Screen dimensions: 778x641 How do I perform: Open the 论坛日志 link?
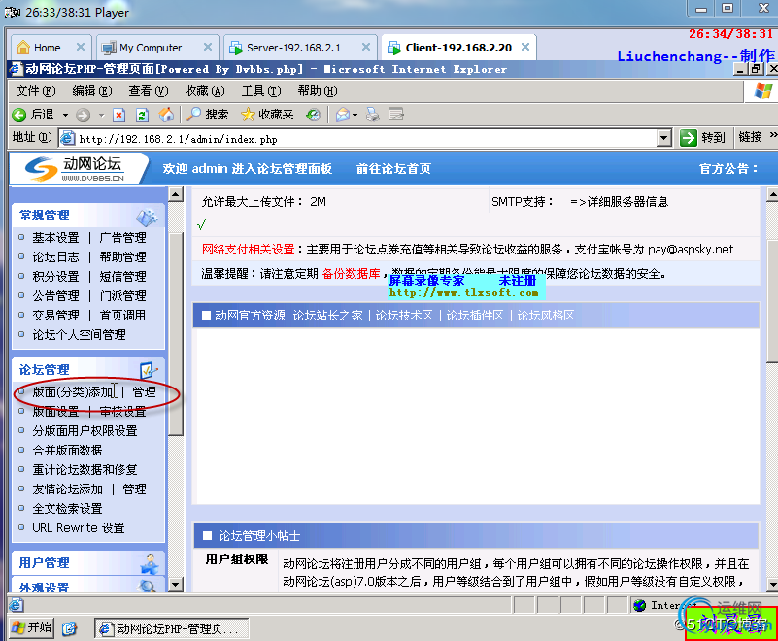[55, 257]
